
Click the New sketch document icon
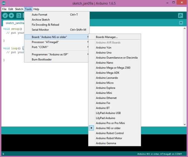[x=19, y=15]
